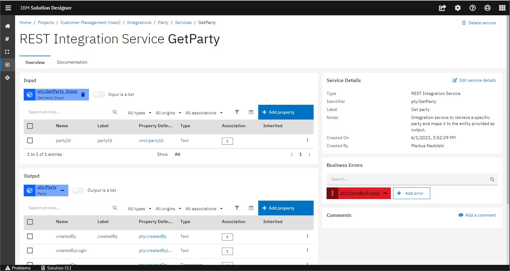This screenshot has width=510, height=271.
Task: Delete the pty:GetParty_Input entity with trash icon
Action: (83, 95)
